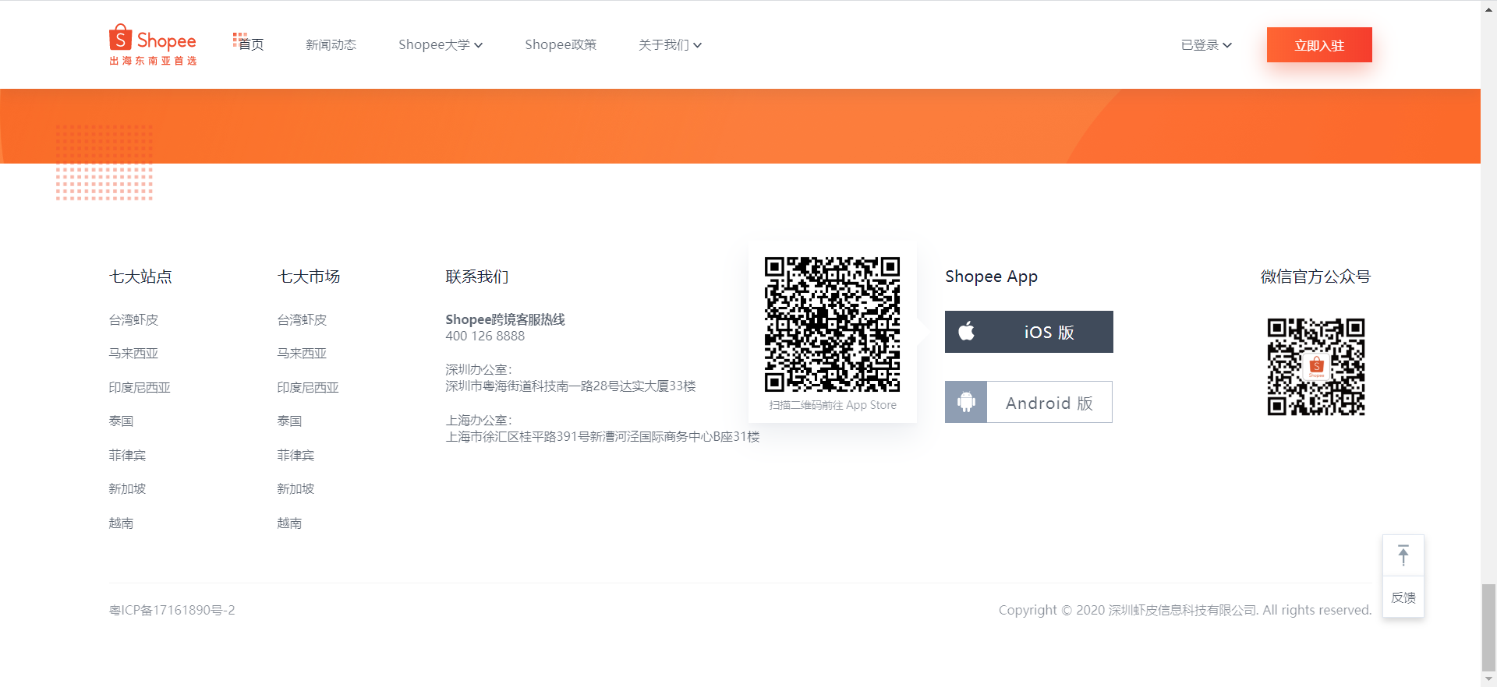Image resolution: width=1497 pixels, height=687 pixels.
Task: Open the 新闻动态 menu item
Action: 331,45
